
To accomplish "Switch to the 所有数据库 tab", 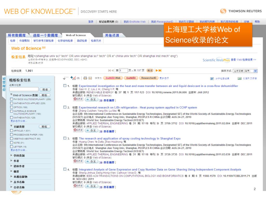I will (17, 35).
